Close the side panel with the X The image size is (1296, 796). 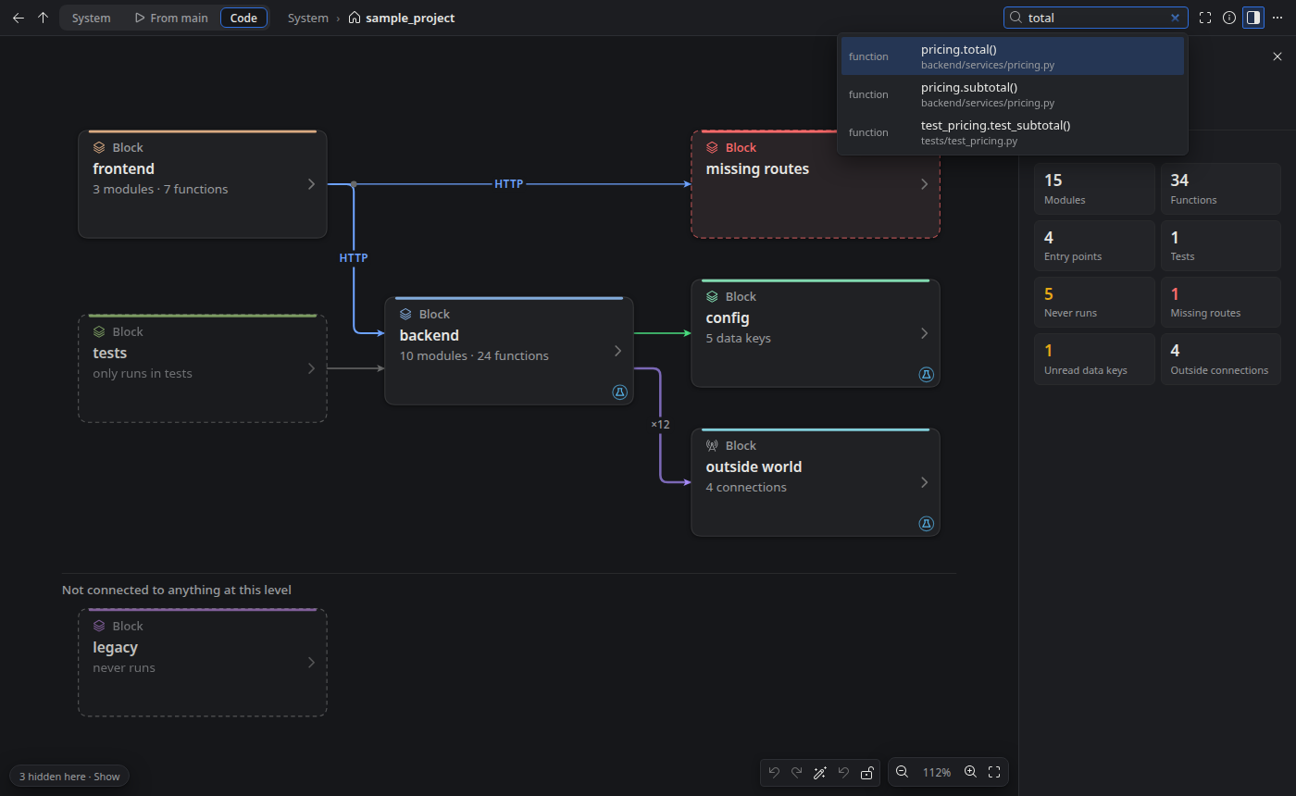1277,56
